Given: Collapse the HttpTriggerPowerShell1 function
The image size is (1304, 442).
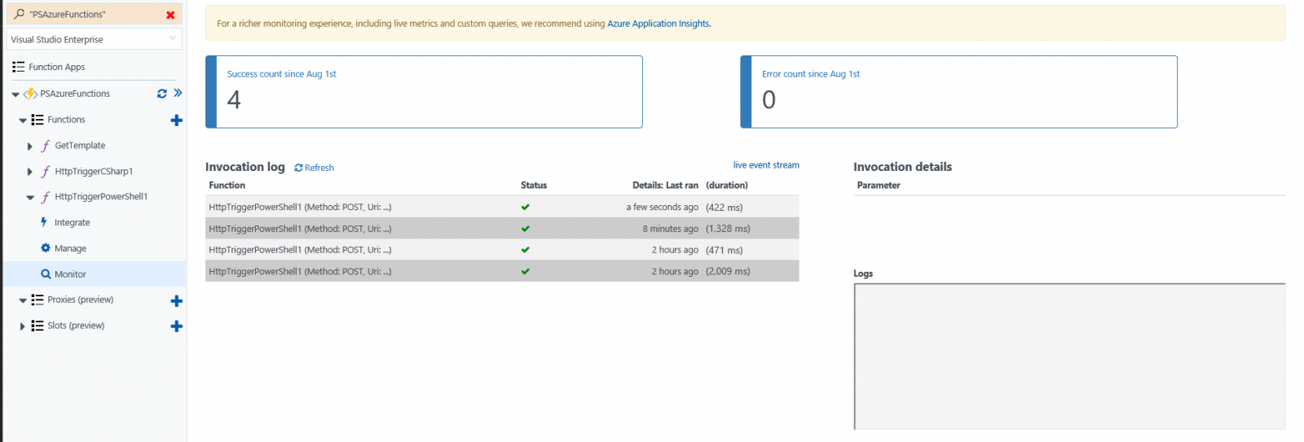Looking at the screenshot, I should tap(30, 198).
